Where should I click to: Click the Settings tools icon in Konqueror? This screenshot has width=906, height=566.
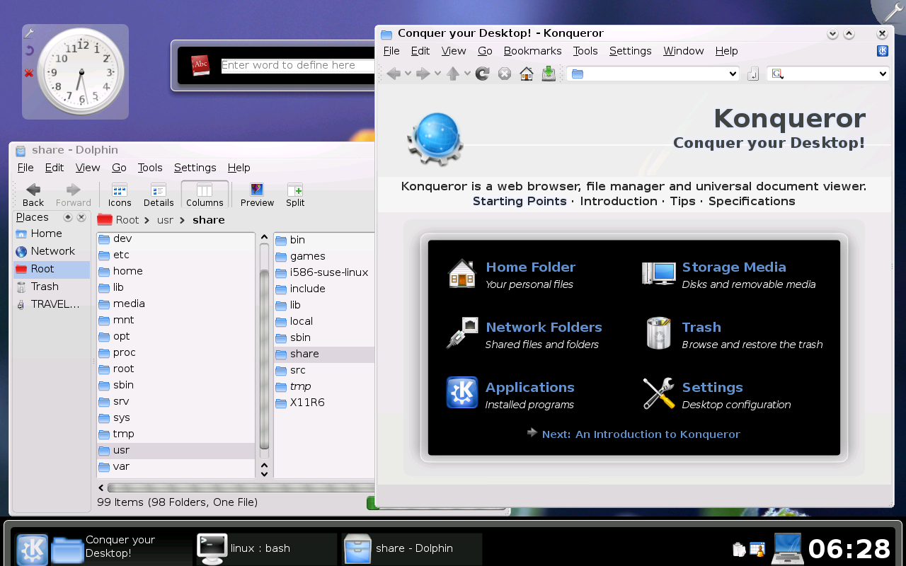pos(659,393)
